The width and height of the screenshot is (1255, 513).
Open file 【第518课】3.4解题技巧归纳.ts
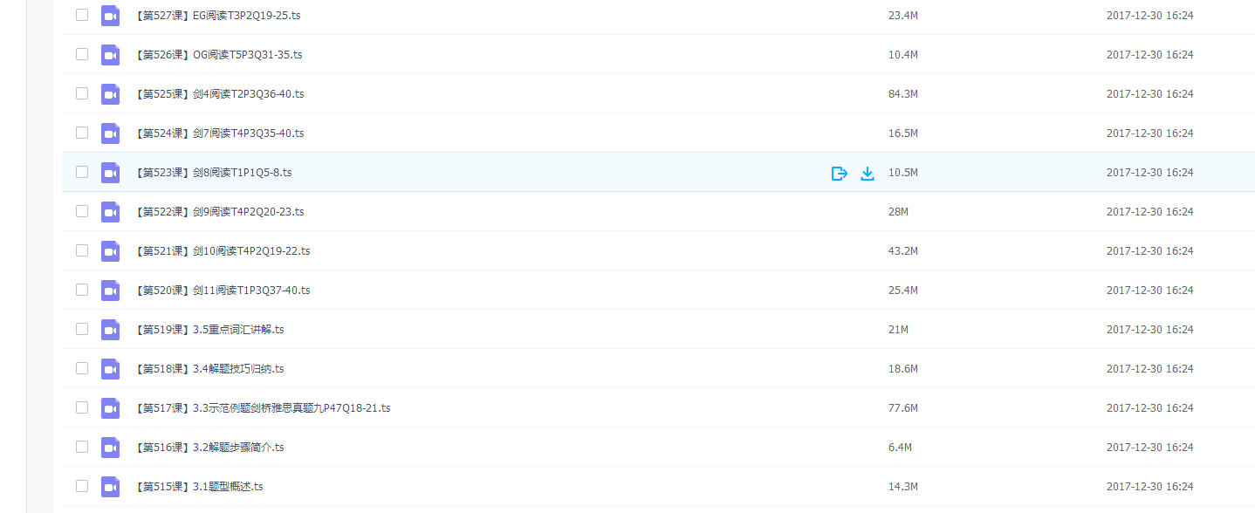tap(209, 369)
